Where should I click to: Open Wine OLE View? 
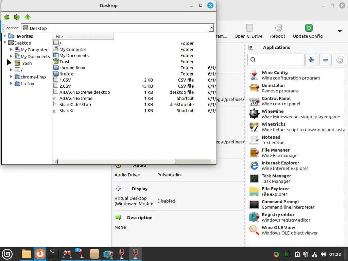[x=296, y=230]
